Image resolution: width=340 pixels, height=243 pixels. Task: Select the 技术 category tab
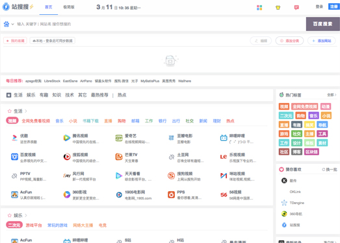pyautogui.click(x=70, y=95)
